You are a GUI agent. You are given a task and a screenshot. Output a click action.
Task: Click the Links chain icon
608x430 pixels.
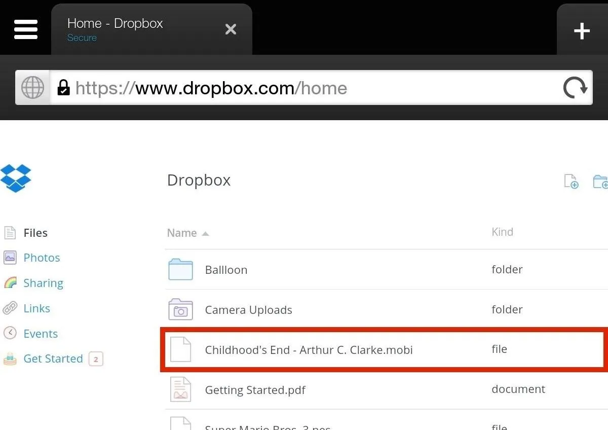[x=10, y=308]
